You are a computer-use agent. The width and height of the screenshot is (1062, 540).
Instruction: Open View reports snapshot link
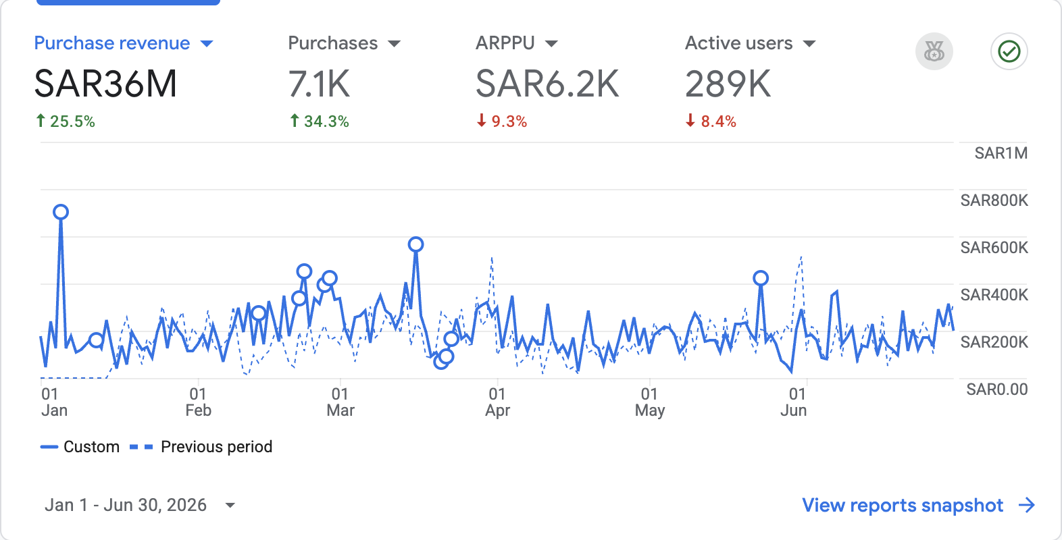[x=903, y=505]
